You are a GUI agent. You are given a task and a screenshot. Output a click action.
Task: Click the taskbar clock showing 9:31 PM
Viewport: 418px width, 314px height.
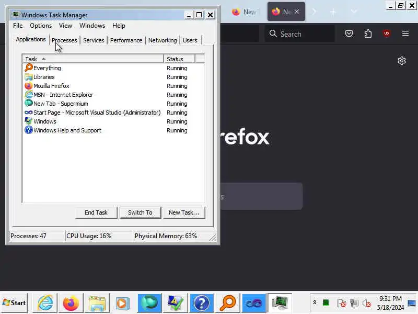390,303
